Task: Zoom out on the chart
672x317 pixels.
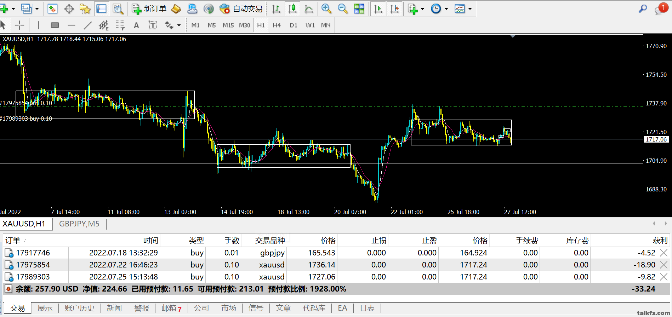Action: coord(343,9)
